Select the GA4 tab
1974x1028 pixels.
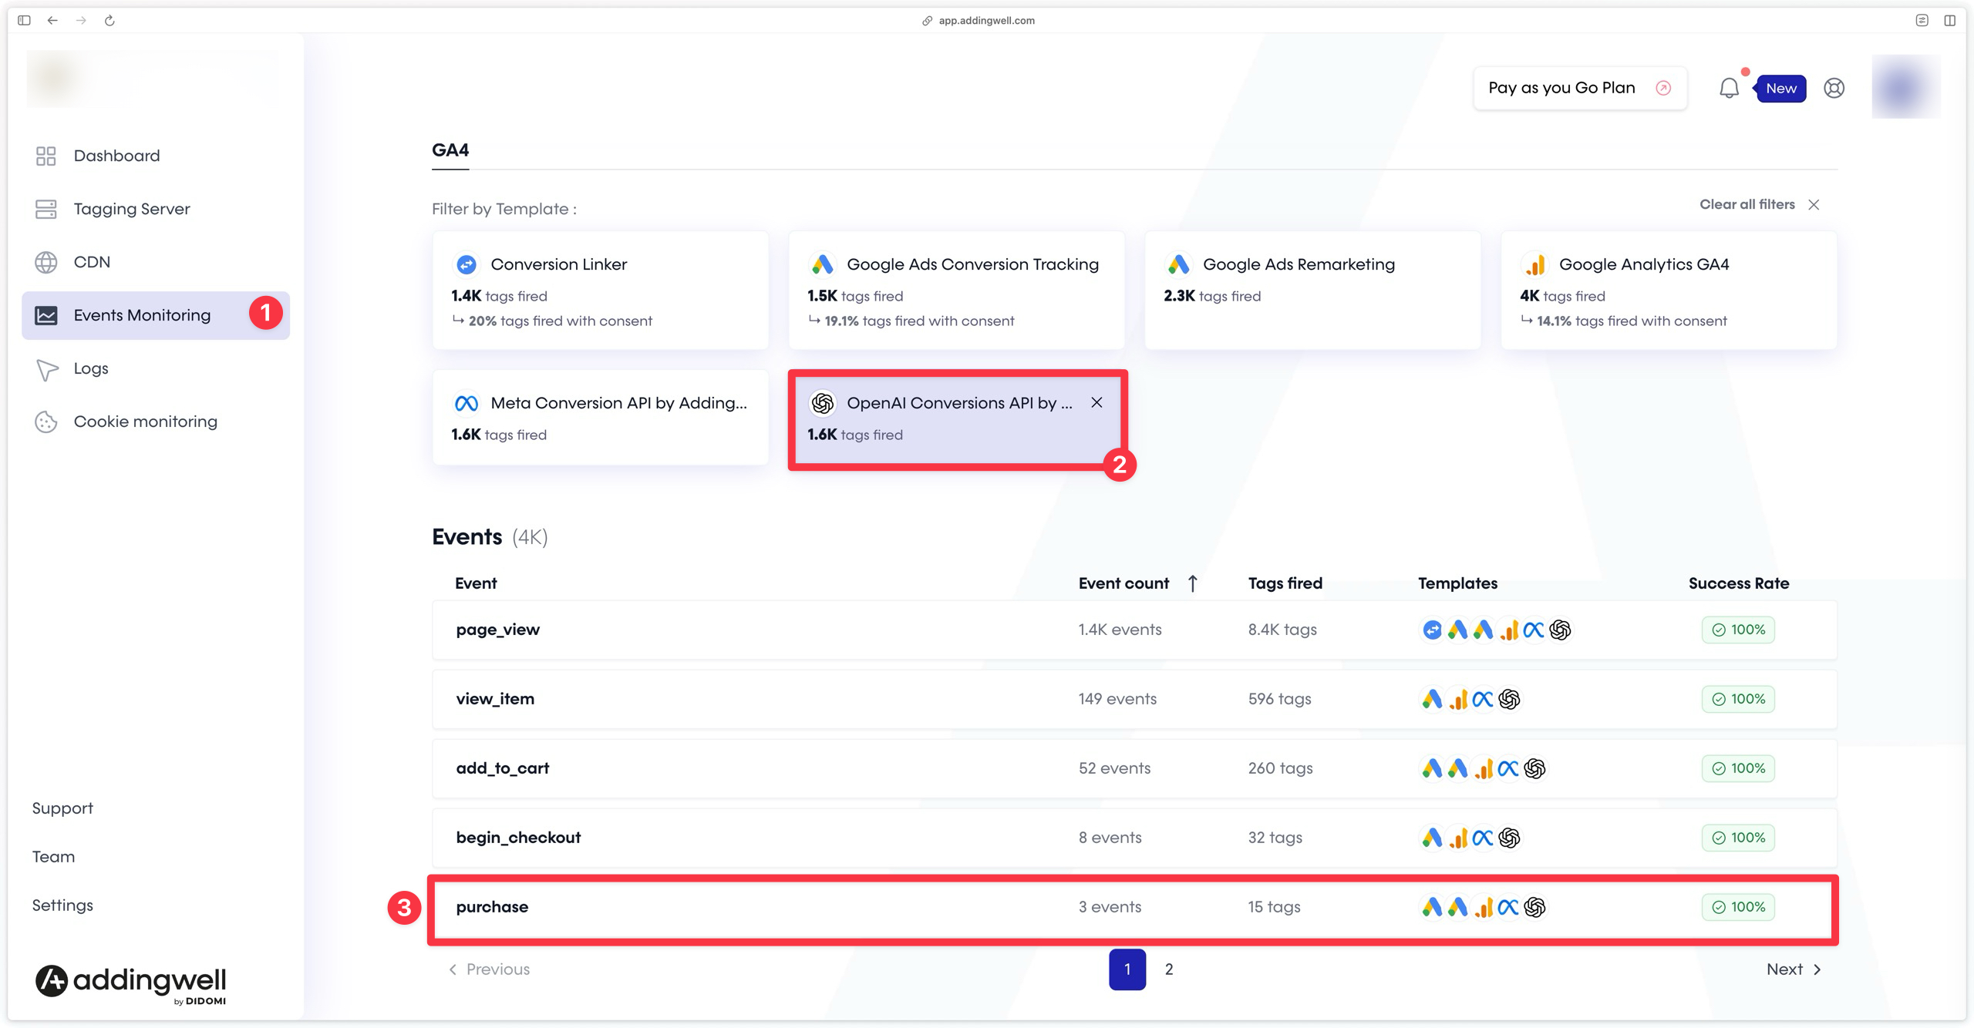450,150
